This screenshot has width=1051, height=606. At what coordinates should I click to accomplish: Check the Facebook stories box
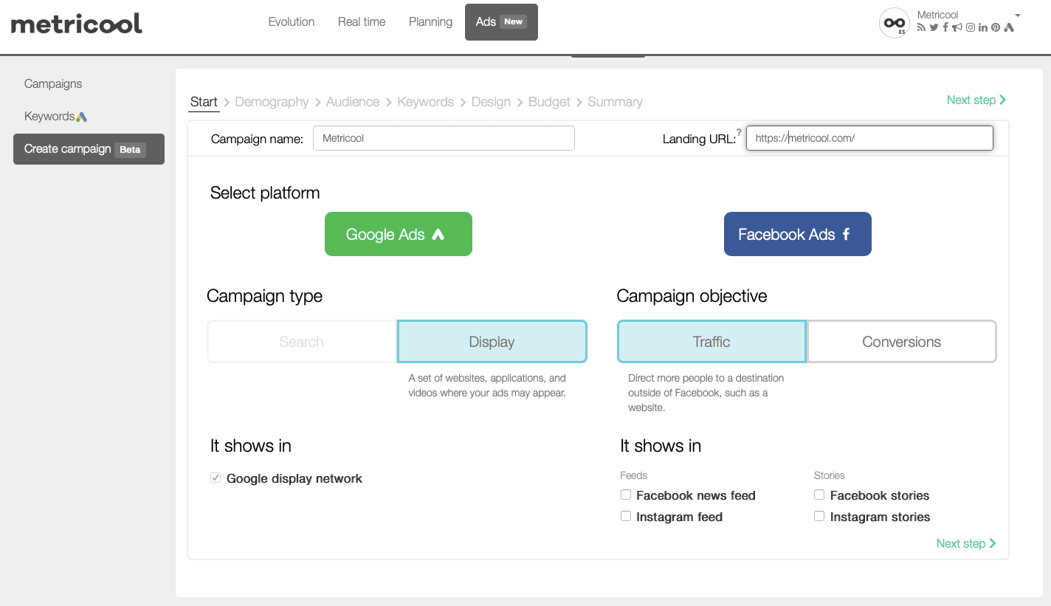(x=819, y=495)
